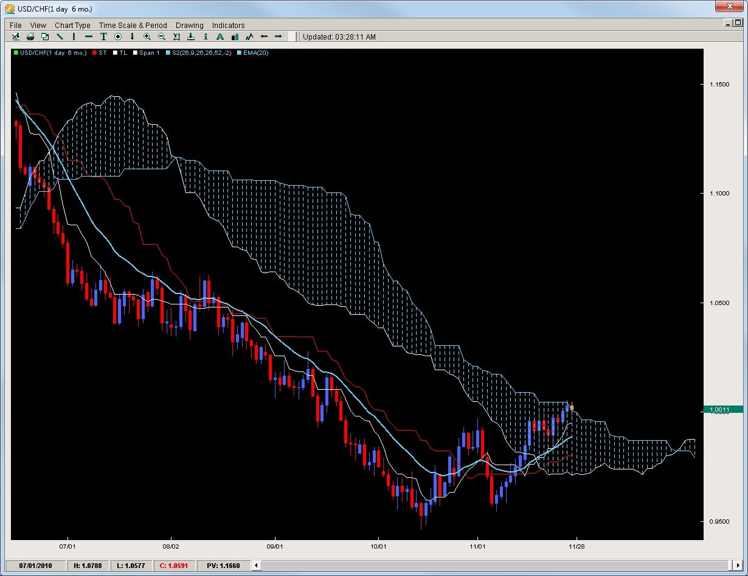Open the File menu
The height and width of the screenshot is (576, 748).
click(x=16, y=25)
